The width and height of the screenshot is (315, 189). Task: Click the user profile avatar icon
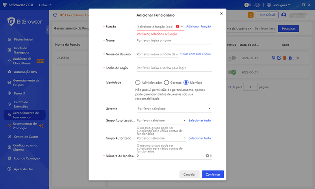click(x=283, y=15)
